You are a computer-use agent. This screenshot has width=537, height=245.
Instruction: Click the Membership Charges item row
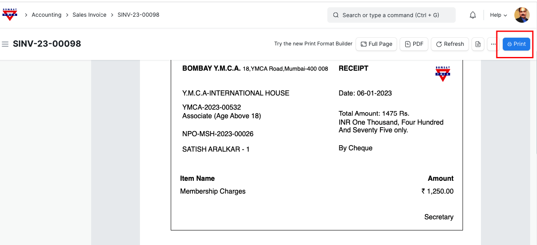point(213,191)
